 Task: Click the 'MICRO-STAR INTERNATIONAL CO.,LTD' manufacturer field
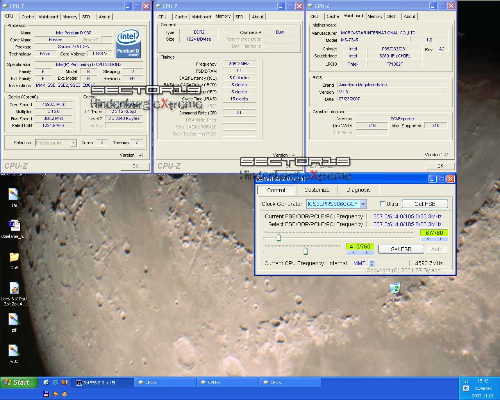pos(394,33)
